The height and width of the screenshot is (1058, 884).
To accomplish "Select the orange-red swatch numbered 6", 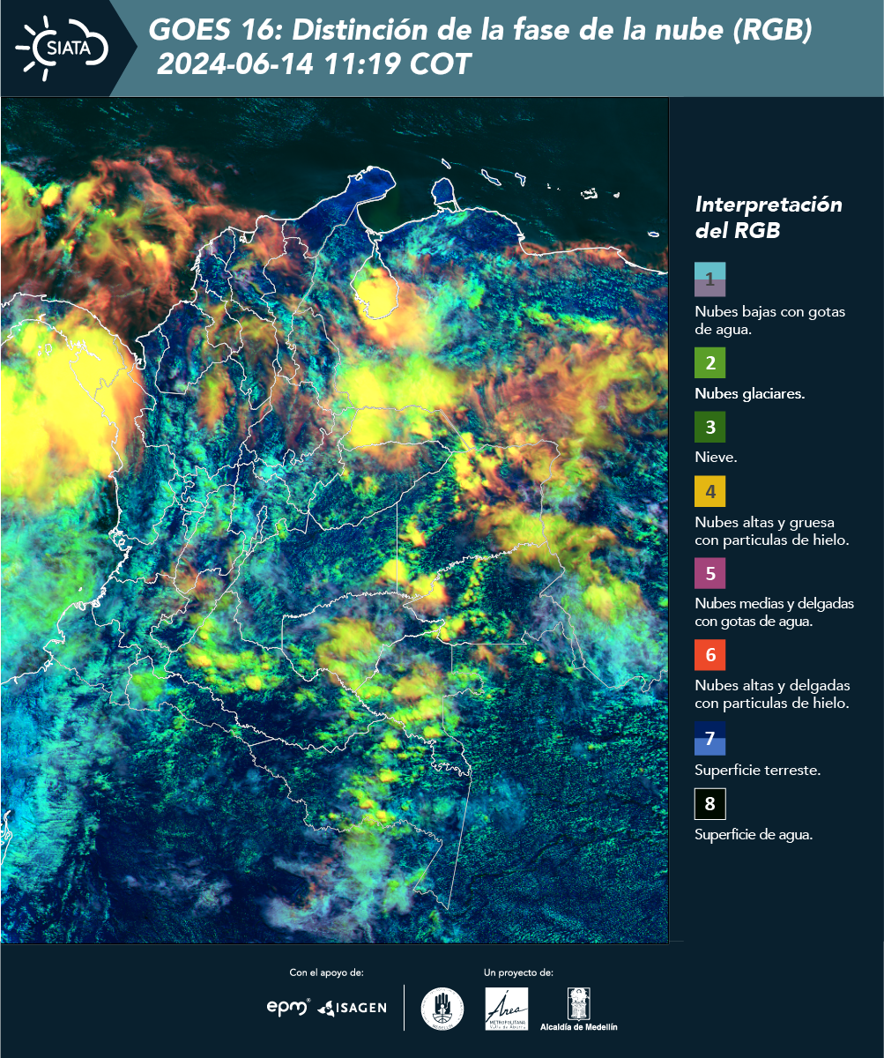I will 709,655.
